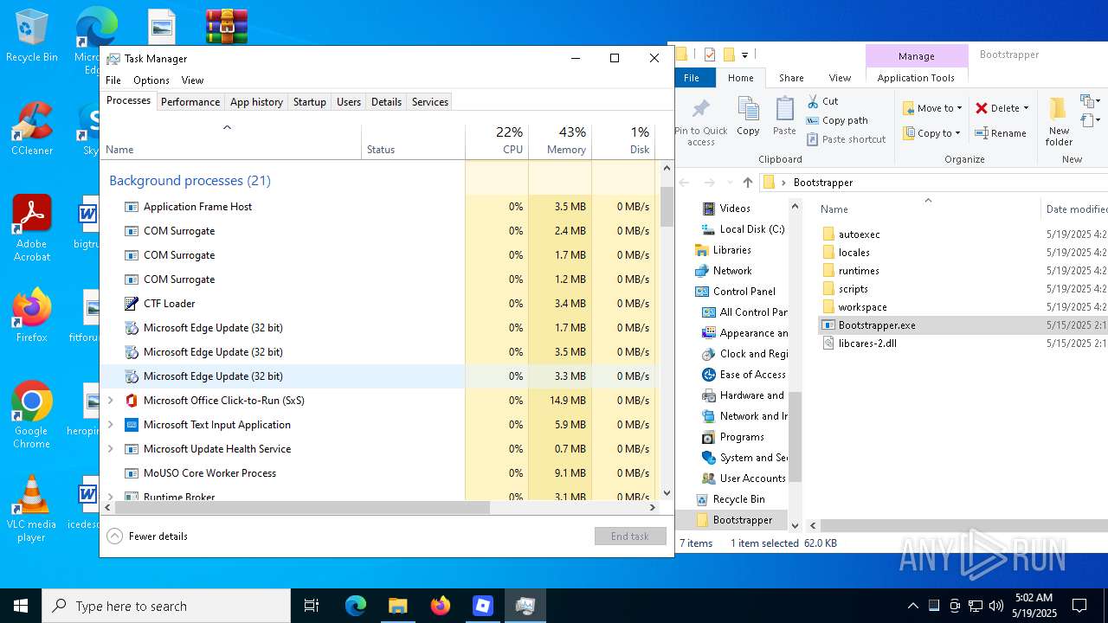Viewport: 1108px width, 623px height.
Task: Switch to Startup tab
Action: 309,102
